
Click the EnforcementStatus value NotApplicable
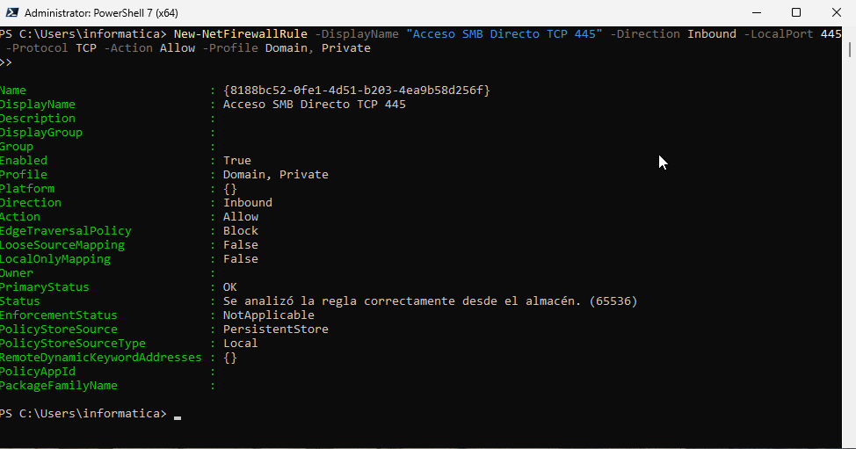point(269,315)
